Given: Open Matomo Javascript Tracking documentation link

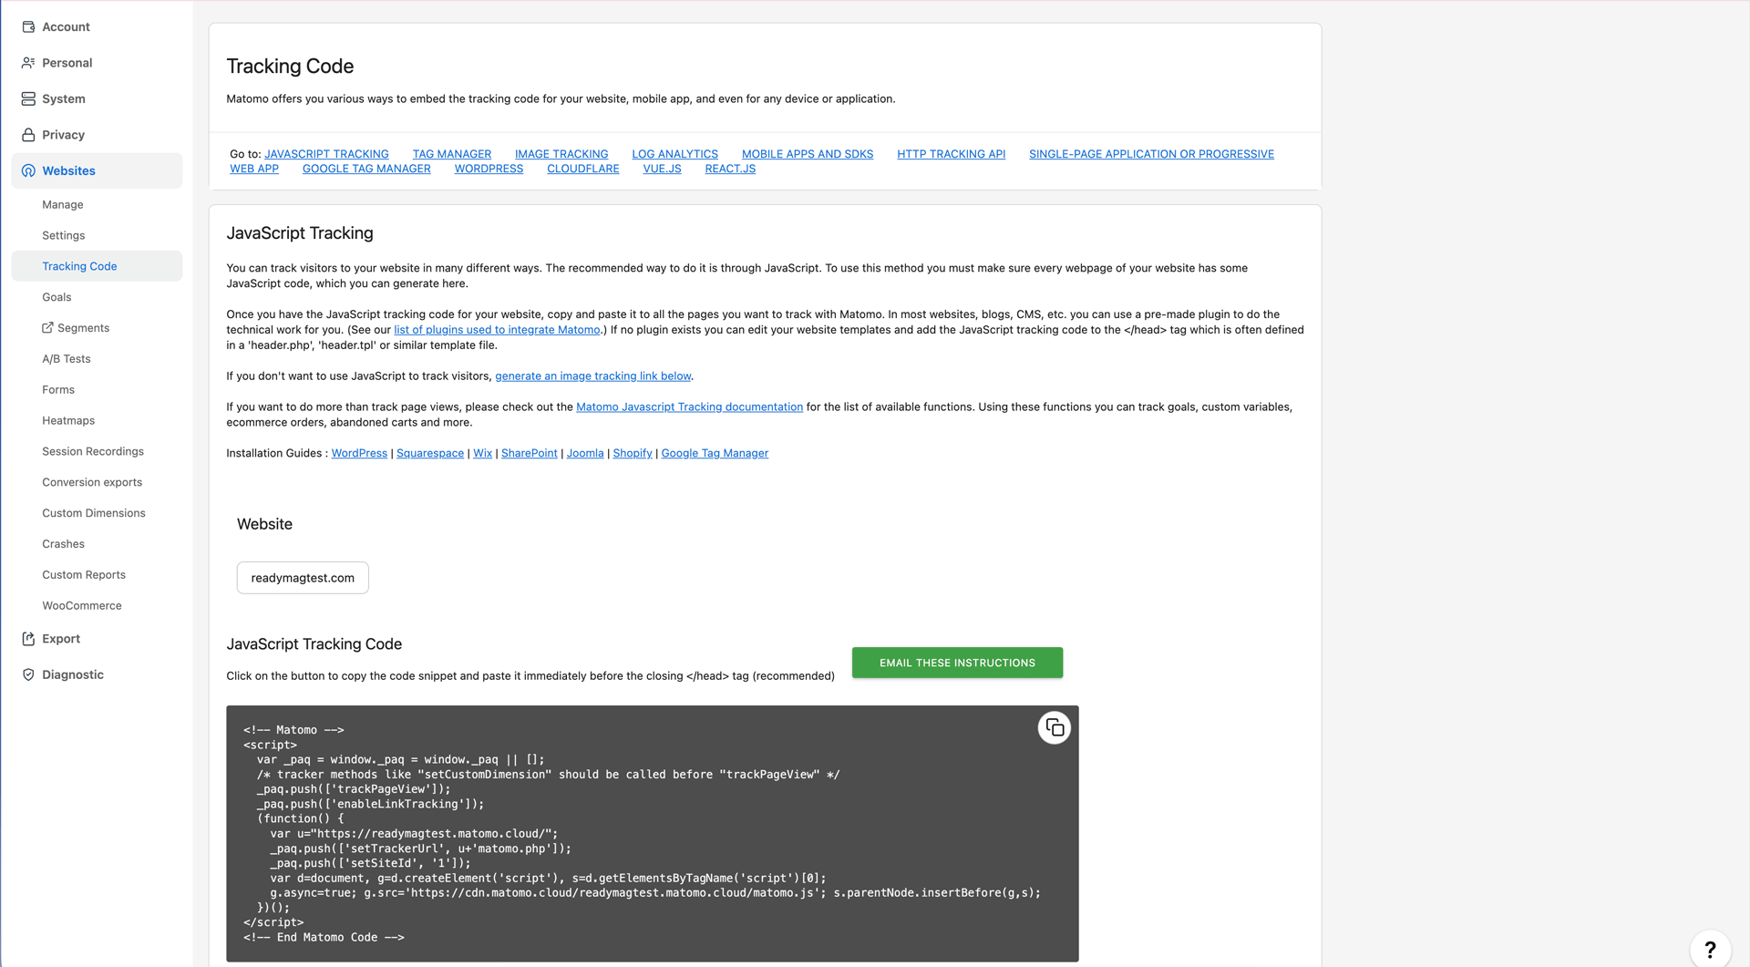Looking at the screenshot, I should [690, 407].
